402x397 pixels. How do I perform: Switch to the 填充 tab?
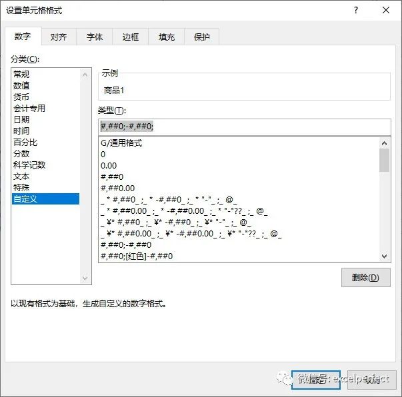pyautogui.click(x=167, y=37)
